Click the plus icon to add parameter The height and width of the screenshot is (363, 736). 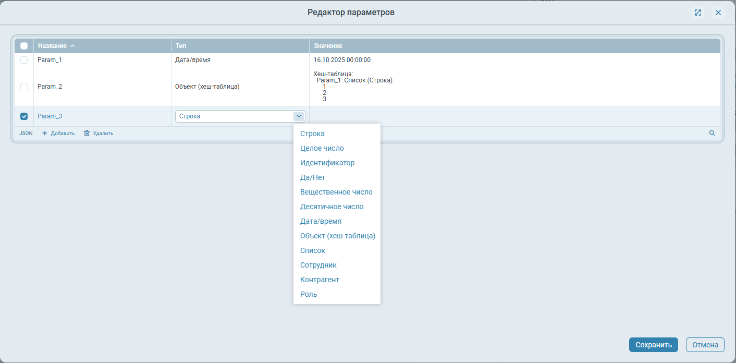(45, 134)
